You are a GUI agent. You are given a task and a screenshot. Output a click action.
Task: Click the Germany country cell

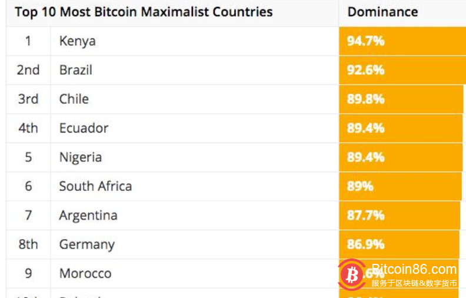point(86,244)
